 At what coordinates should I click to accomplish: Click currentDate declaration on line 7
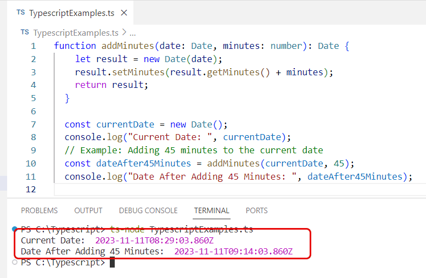point(125,124)
